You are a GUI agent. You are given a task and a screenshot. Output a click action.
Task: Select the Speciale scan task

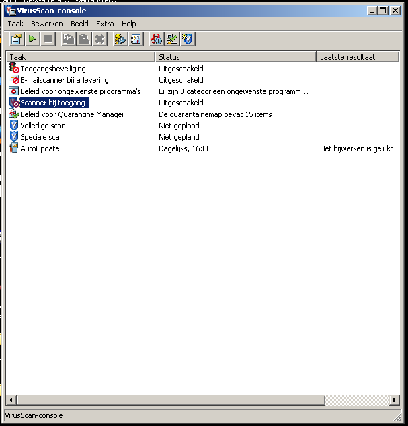42,137
